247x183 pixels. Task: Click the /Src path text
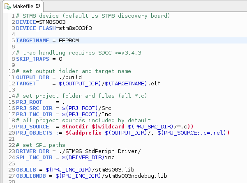click(105, 108)
